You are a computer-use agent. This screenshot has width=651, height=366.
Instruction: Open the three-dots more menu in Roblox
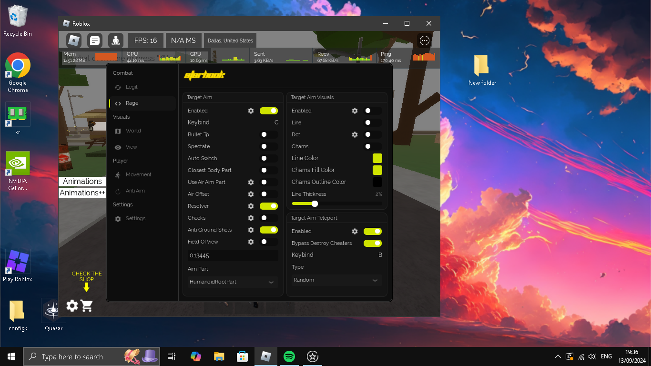click(425, 41)
